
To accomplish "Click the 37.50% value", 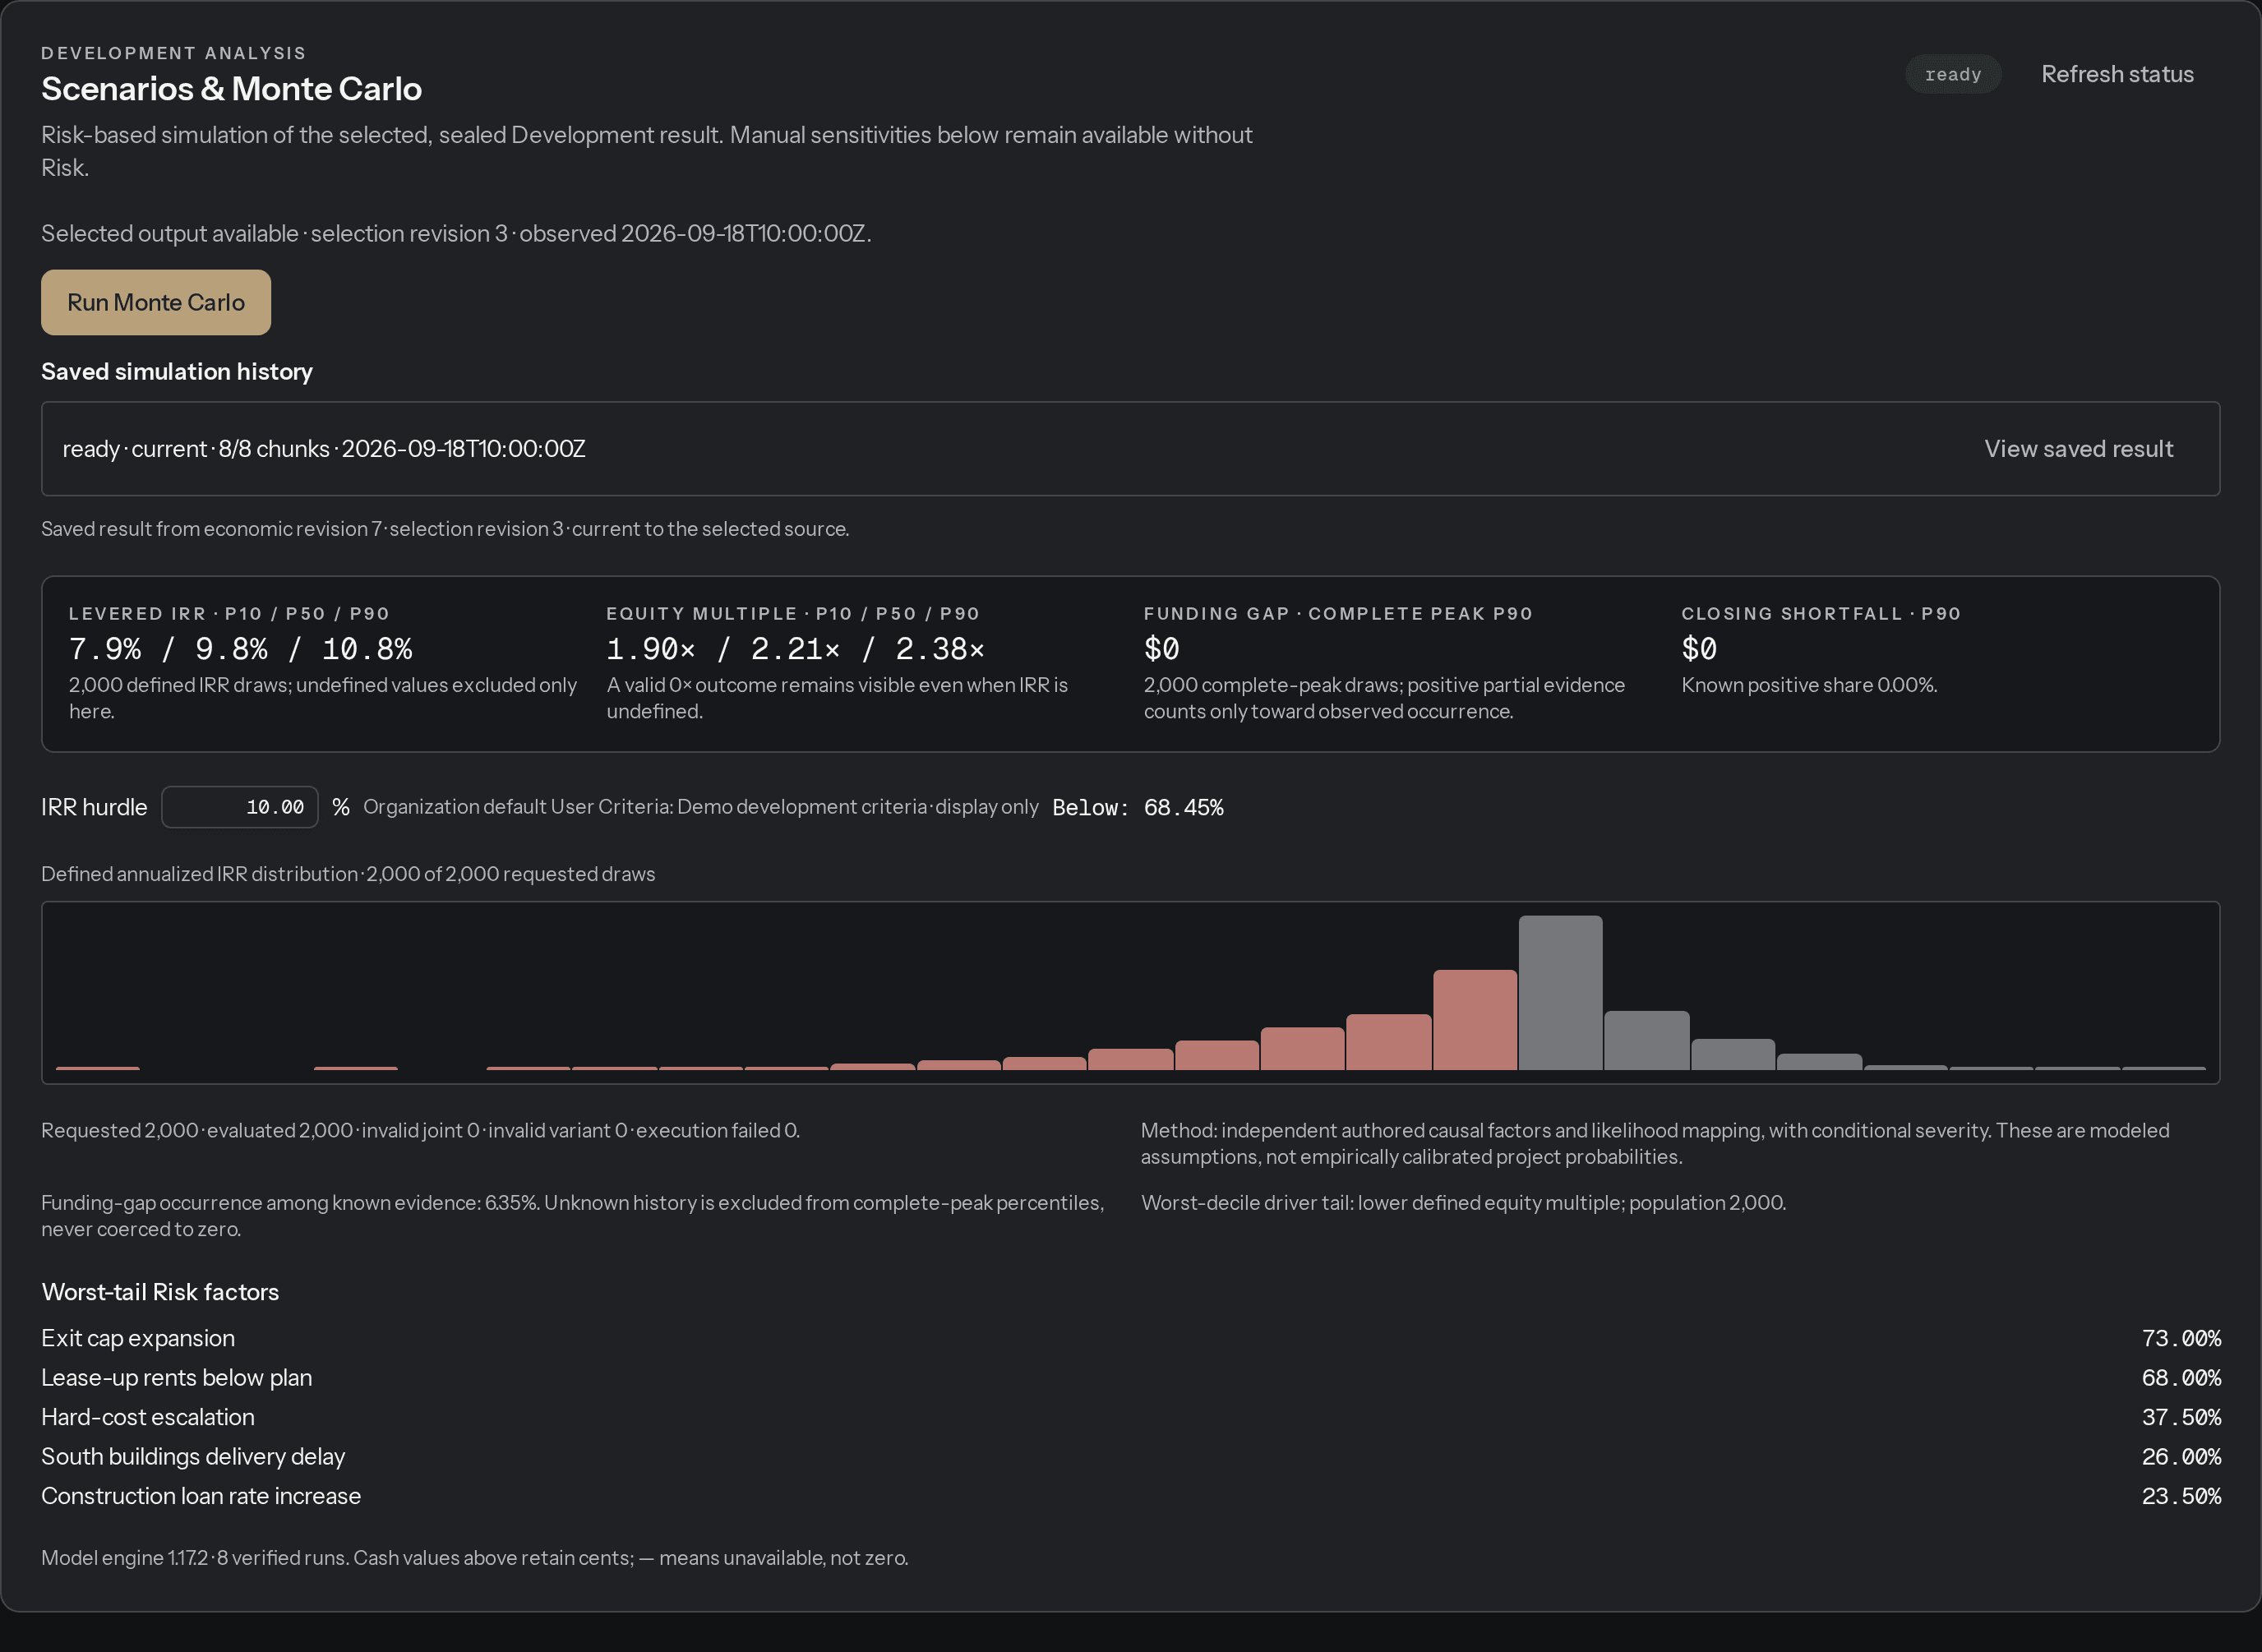I will [2181, 1417].
